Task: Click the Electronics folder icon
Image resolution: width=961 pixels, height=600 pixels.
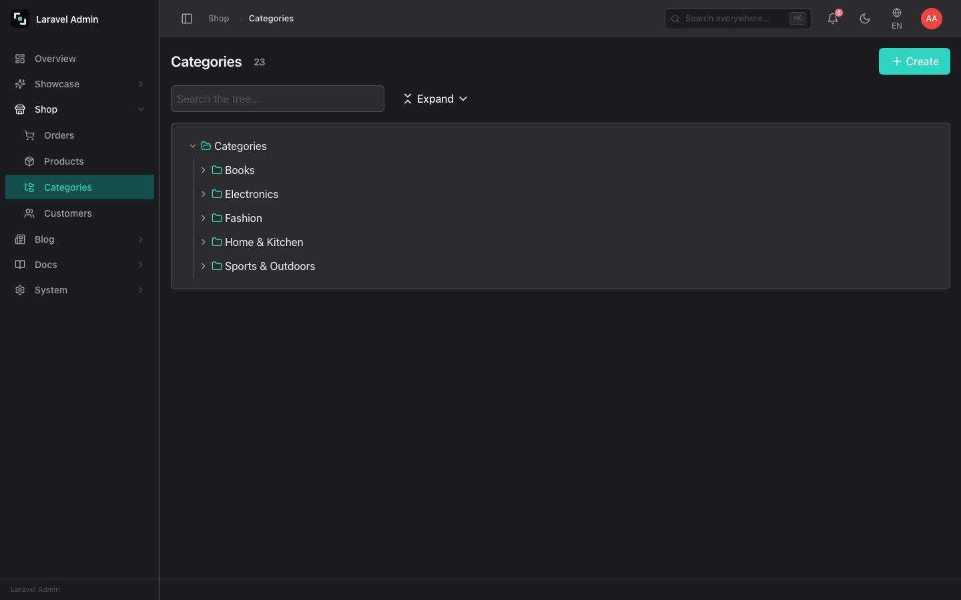Action: (217, 194)
